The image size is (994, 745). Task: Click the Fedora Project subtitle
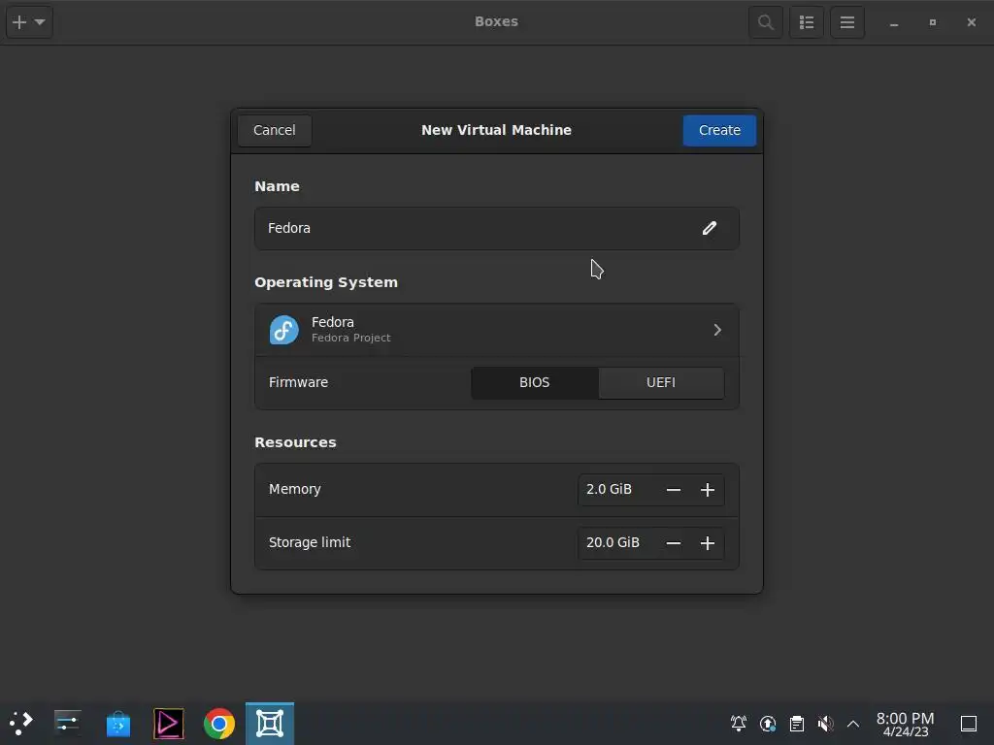pyautogui.click(x=351, y=339)
